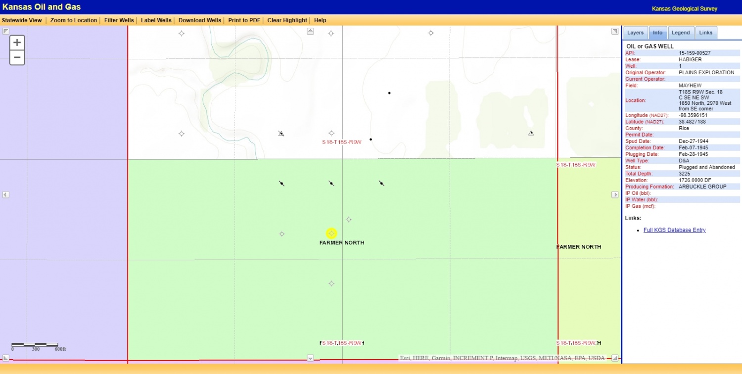Switch to the Legend tab

(680, 33)
